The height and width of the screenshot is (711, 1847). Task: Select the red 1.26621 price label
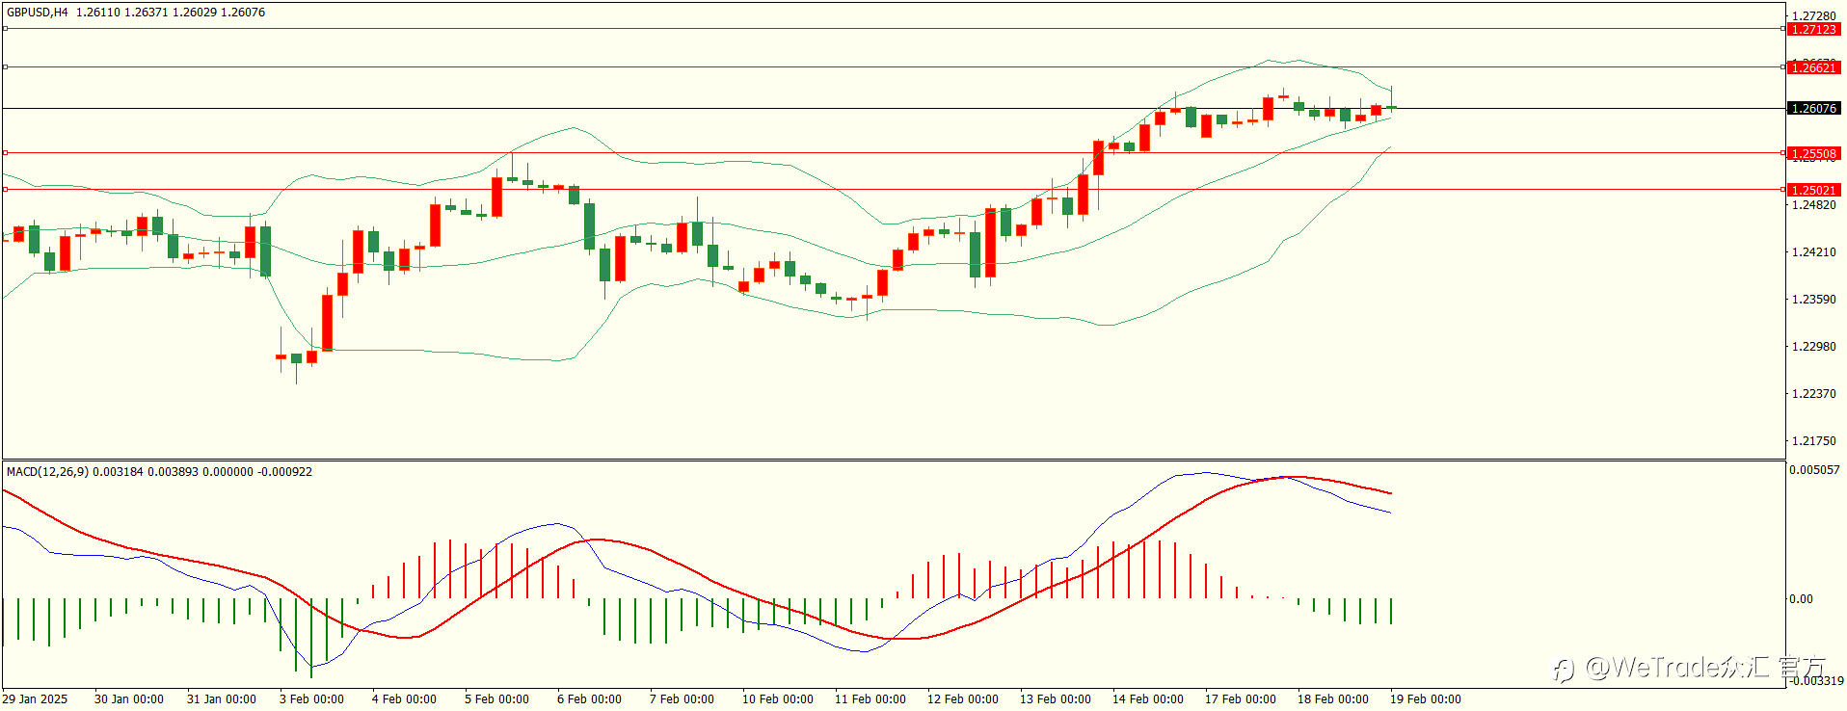coord(1813,67)
